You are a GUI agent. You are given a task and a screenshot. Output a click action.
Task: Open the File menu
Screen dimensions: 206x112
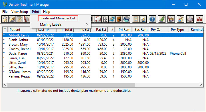tap(5, 12)
